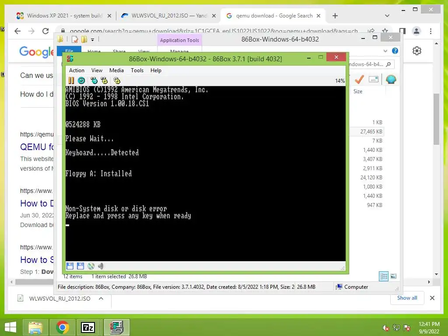The image size is (448, 336).
Task: Select the 947 KB file row
Action: click(x=367, y=205)
